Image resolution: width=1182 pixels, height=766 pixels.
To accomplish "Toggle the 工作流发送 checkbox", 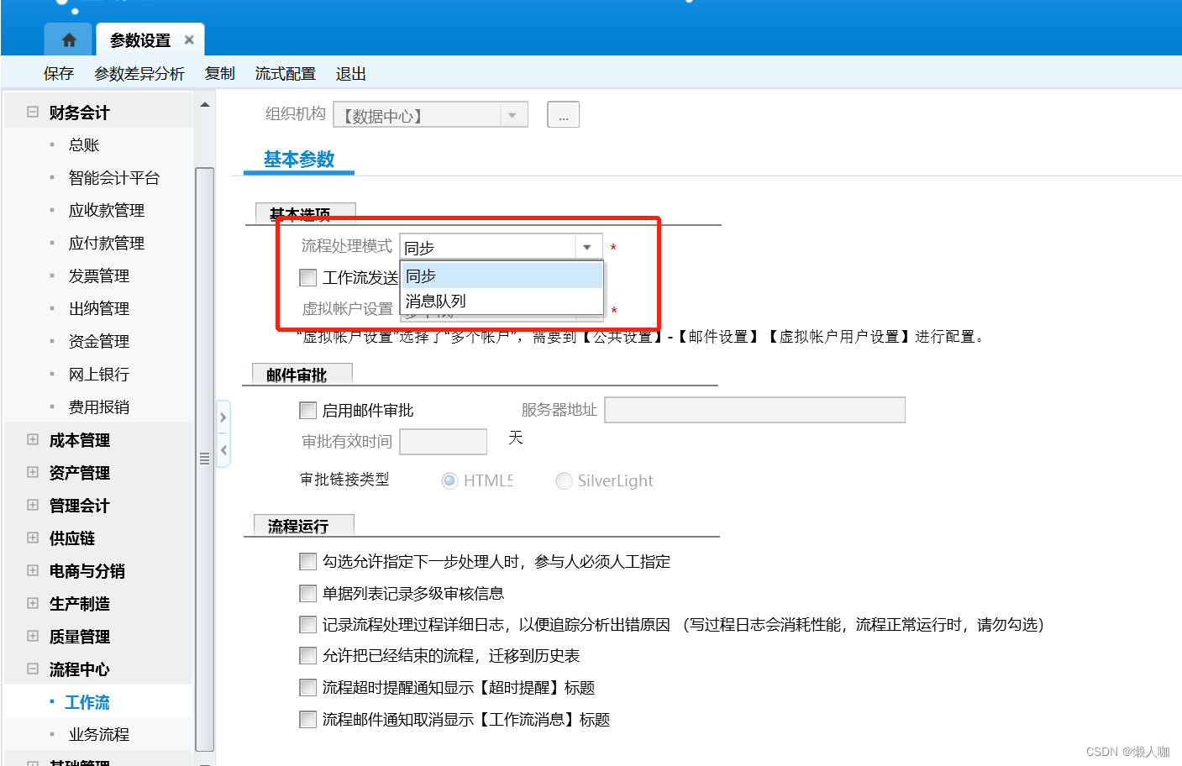I will (x=308, y=277).
